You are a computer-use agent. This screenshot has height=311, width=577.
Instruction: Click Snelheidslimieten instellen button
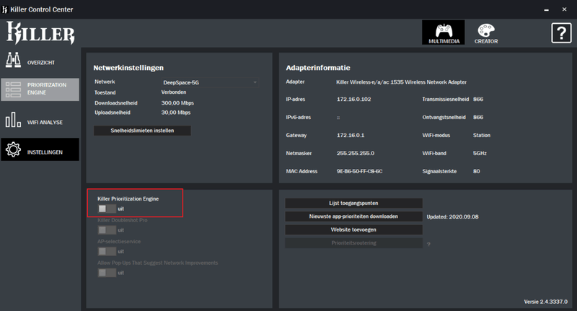click(x=142, y=131)
